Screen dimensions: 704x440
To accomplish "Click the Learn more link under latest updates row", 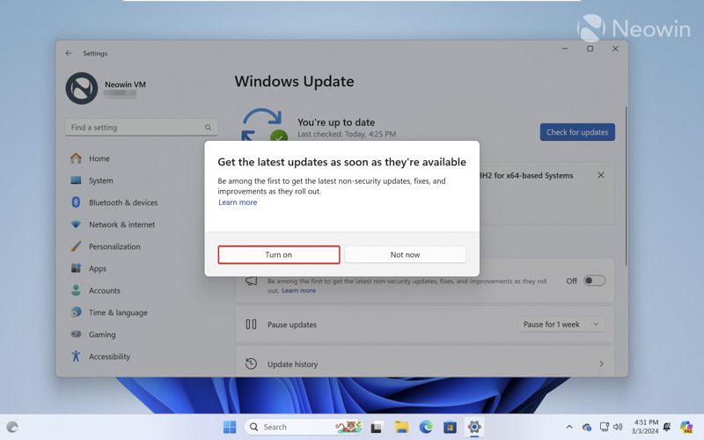I will (x=298, y=290).
